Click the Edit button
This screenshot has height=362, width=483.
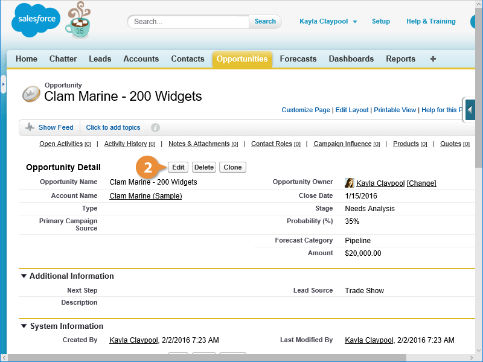pos(178,167)
